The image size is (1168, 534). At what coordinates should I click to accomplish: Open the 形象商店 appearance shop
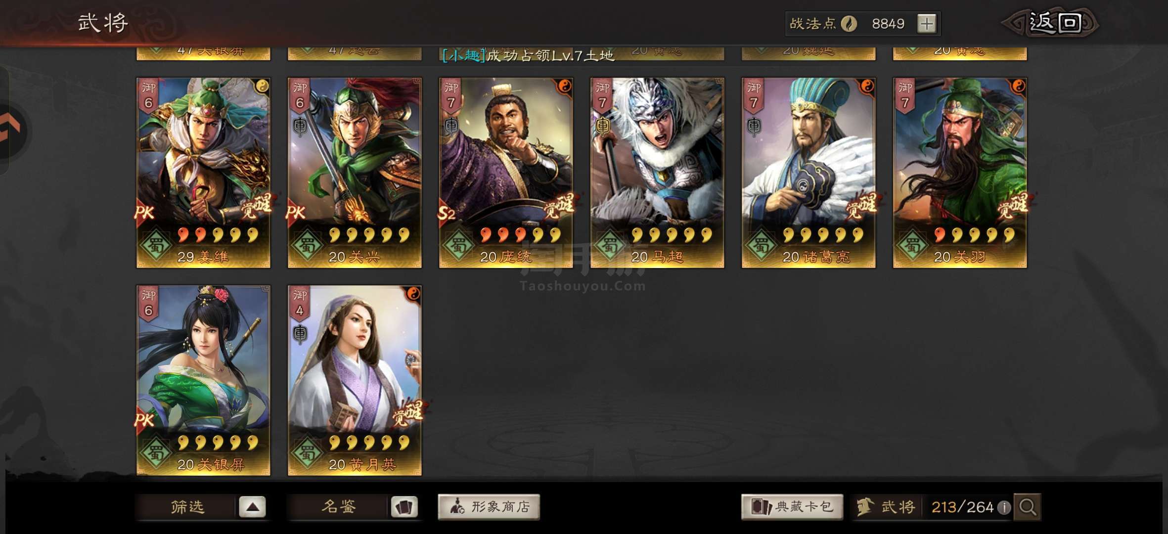489,507
